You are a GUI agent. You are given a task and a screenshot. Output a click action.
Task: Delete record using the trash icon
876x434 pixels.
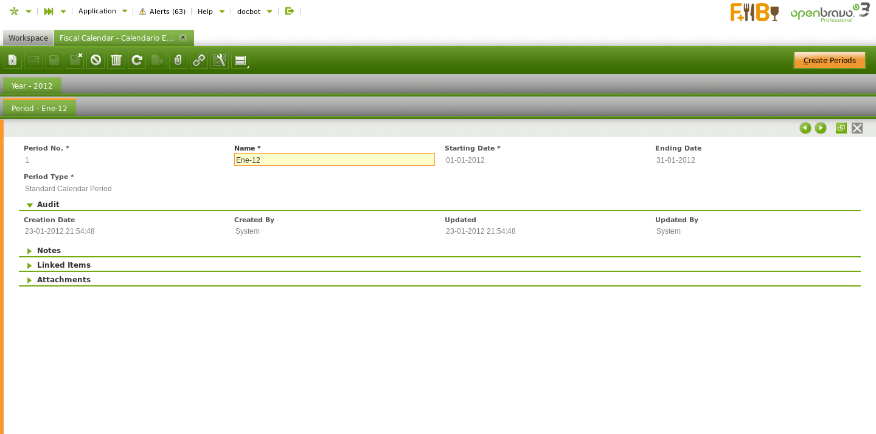tap(116, 60)
